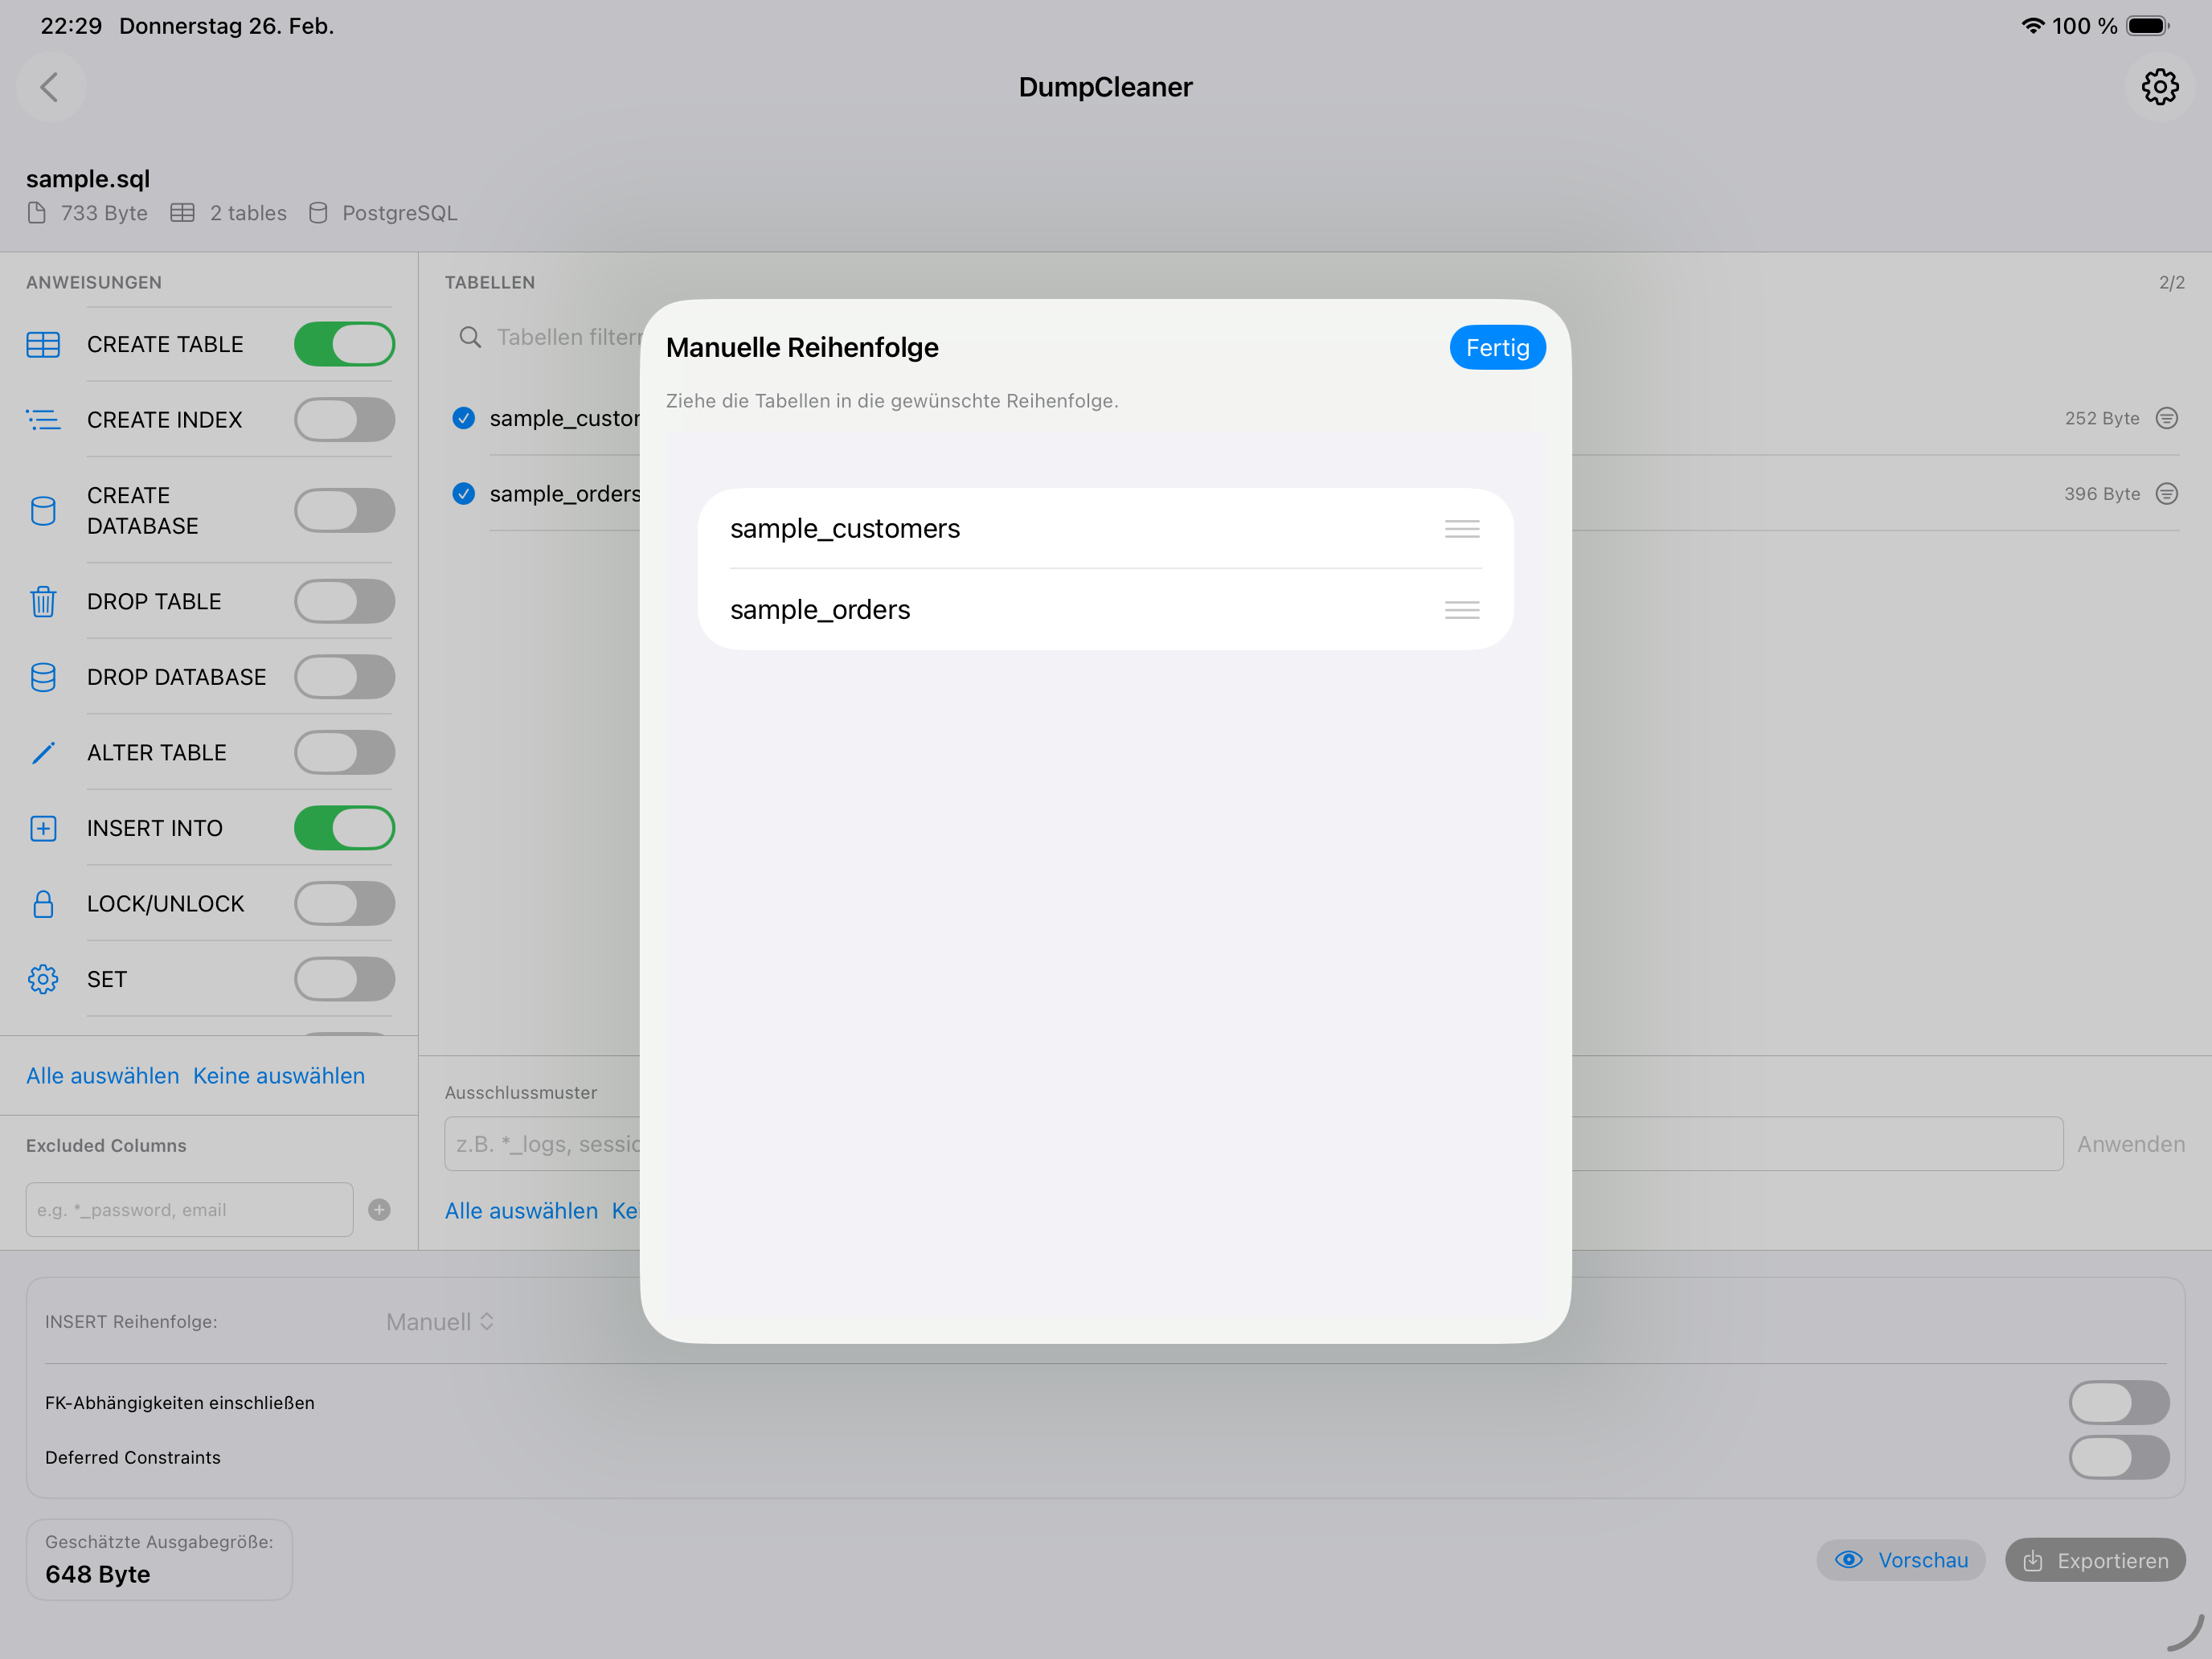Click add excluded column plus icon
Screen dimensions: 2212x1659
pyautogui.click(x=379, y=1210)
